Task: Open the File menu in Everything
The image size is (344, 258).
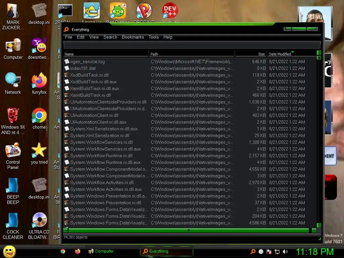Action: (69, 37)
